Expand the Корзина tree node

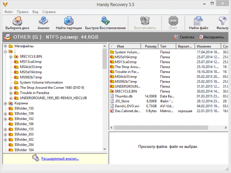pyautogui.click(x=5, y=103)
